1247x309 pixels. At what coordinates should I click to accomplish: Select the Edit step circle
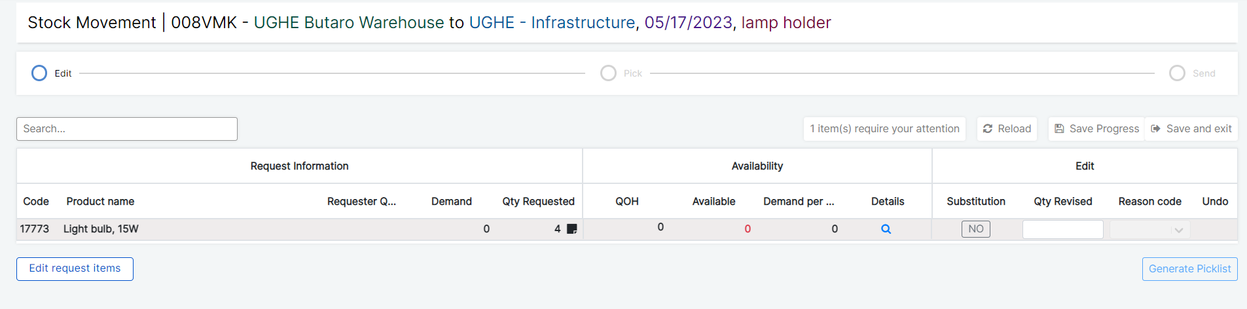39,73
